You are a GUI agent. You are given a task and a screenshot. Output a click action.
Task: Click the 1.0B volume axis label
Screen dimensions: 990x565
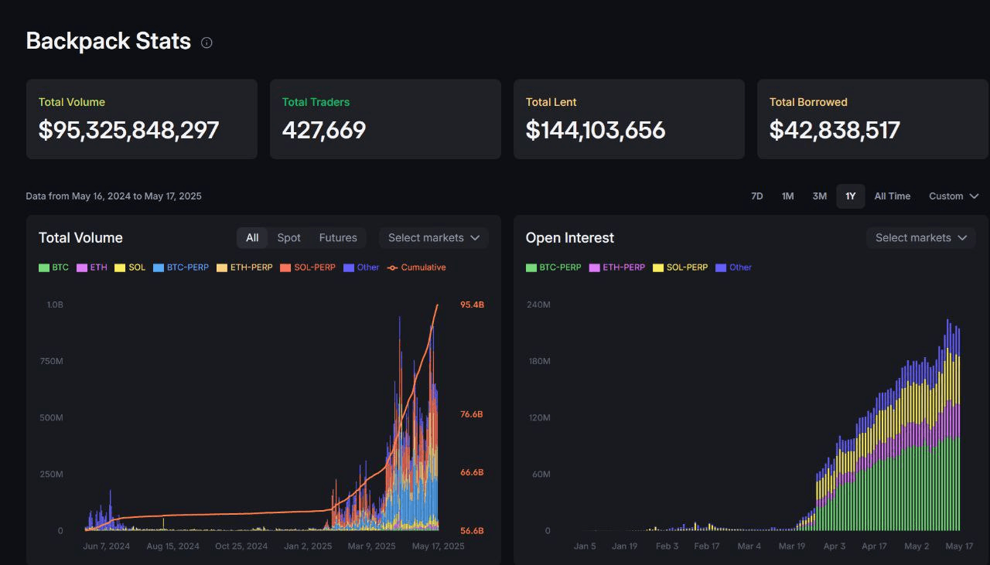click(x=55, y=305)
